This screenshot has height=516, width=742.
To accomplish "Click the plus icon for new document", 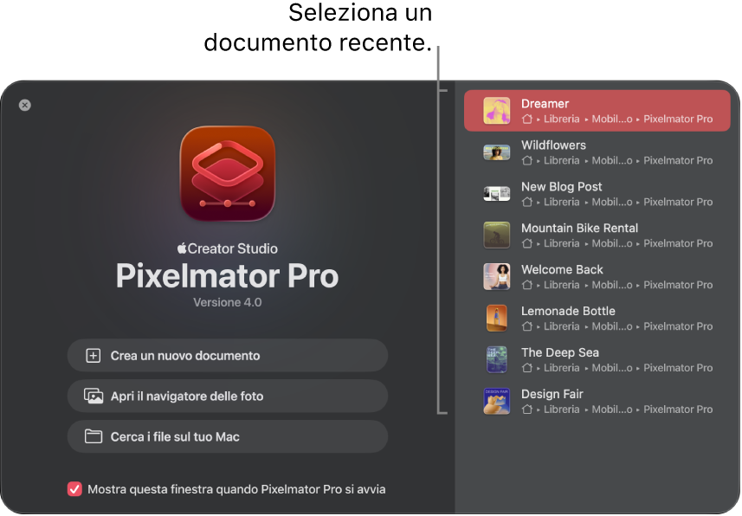I will point(94,356).
